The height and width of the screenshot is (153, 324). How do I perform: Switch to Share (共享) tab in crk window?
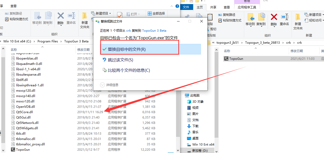pyautogui.click(x=213, y=7)
